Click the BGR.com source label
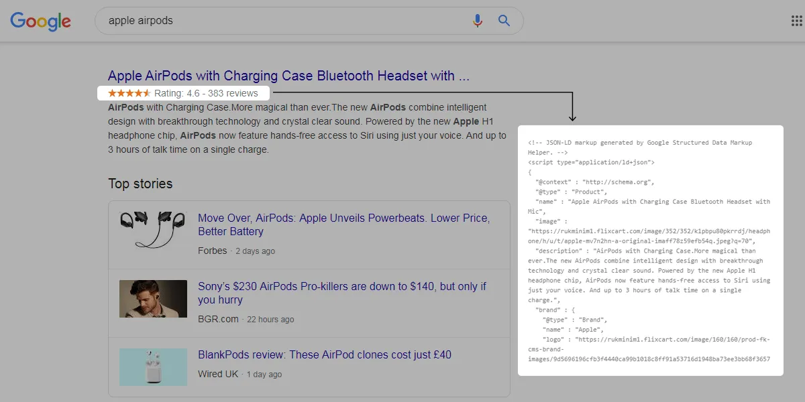Screen dimensions: 805x402 (x=218, y=320)
